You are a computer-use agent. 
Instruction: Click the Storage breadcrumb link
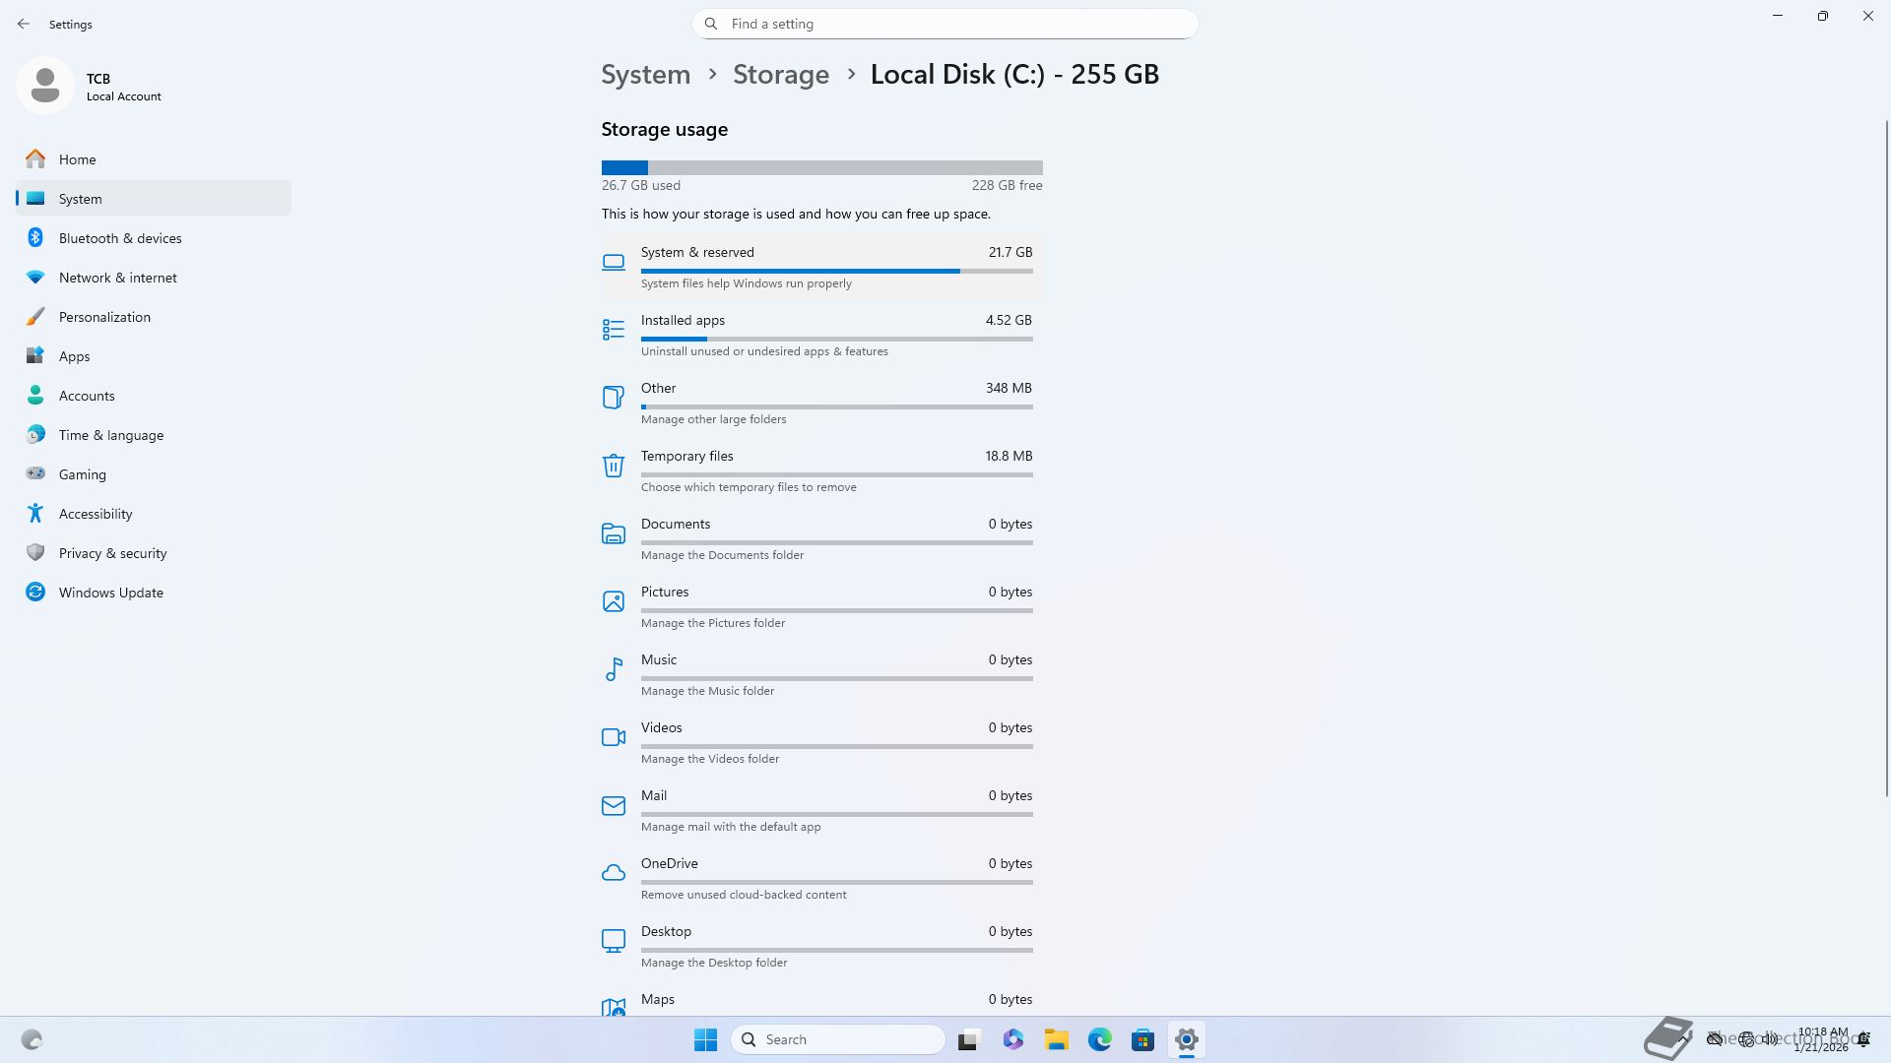[780, 75]
